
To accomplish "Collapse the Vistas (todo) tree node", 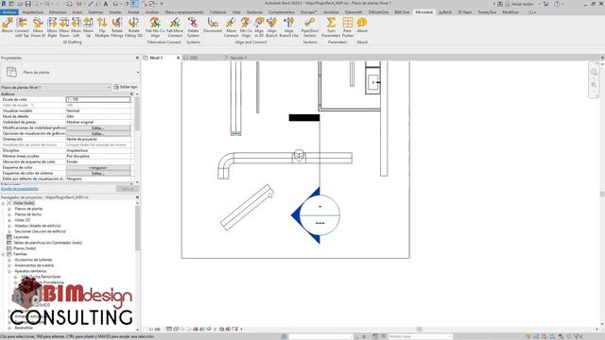I will (x=4, y=203).
